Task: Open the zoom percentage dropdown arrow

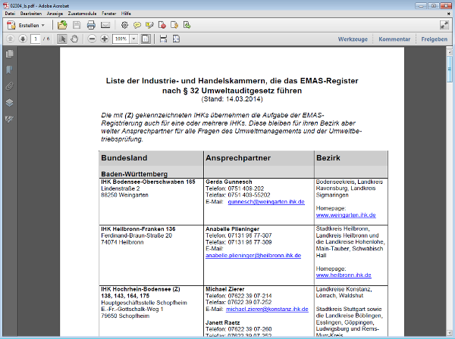Action: point(133,39)
